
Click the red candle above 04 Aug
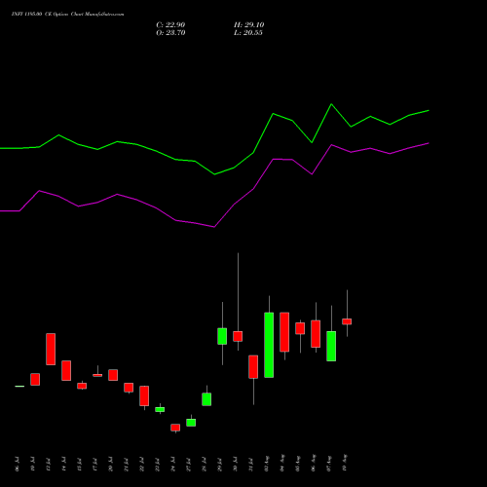click(x=284, y=332)
